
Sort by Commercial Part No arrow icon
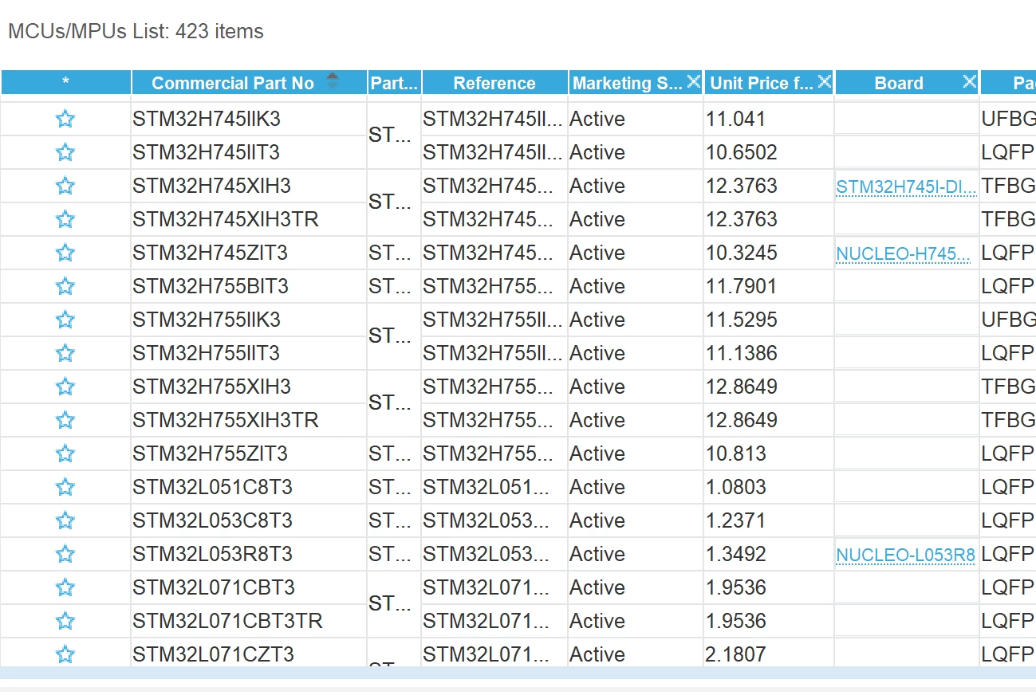click(333, 81)
